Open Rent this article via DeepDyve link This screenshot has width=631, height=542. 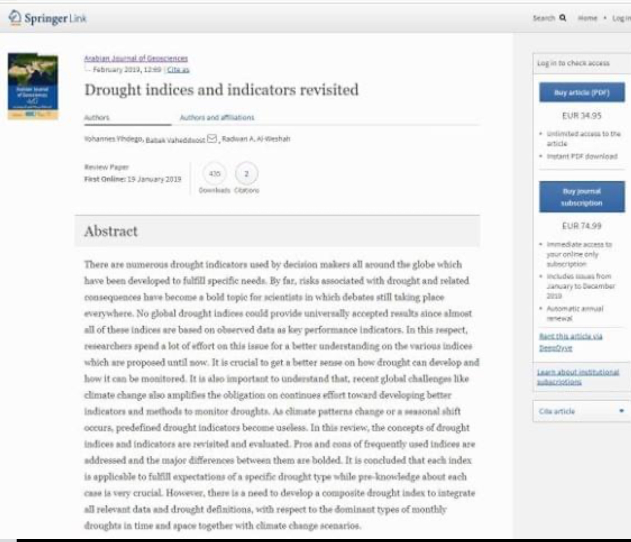click(x=571, y=342)
